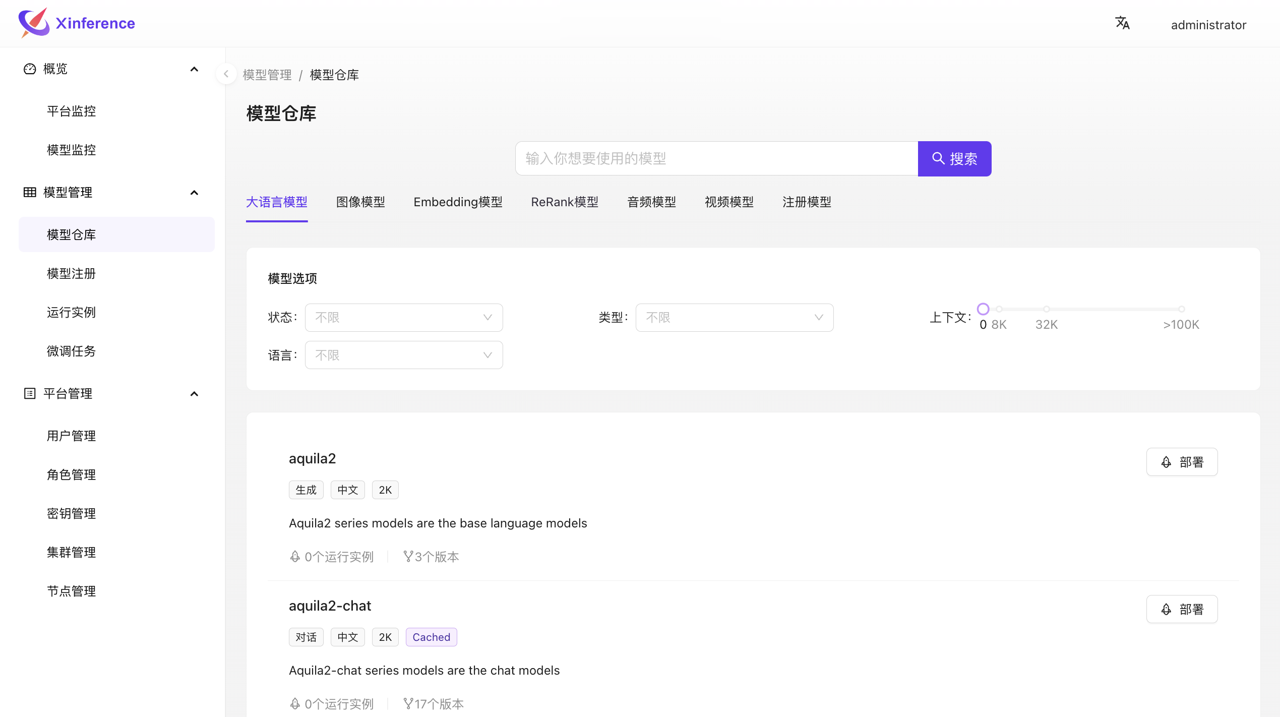Screen dimensions: 1280x717
Task: Collapse the sidebar with arrow button
Action: [226, 74]
